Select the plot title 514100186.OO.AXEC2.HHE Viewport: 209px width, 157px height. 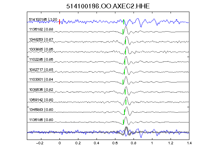click(x=108, y=6)
